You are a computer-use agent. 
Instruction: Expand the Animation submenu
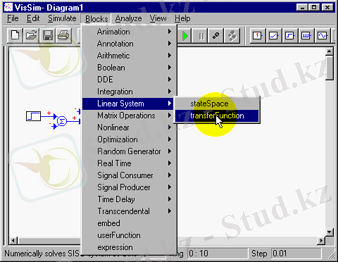(x=129, y=32)
